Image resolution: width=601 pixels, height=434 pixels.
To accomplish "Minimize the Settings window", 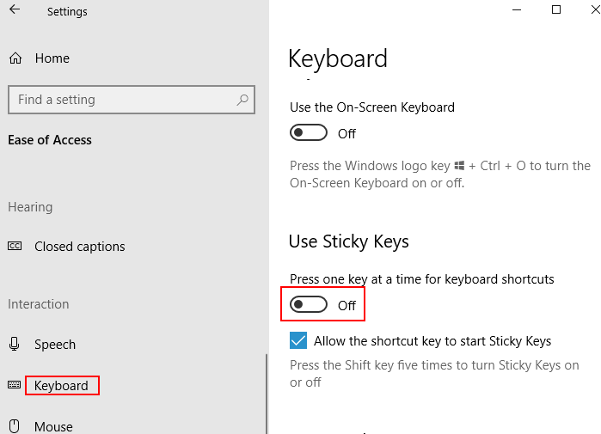I will 517,10.
